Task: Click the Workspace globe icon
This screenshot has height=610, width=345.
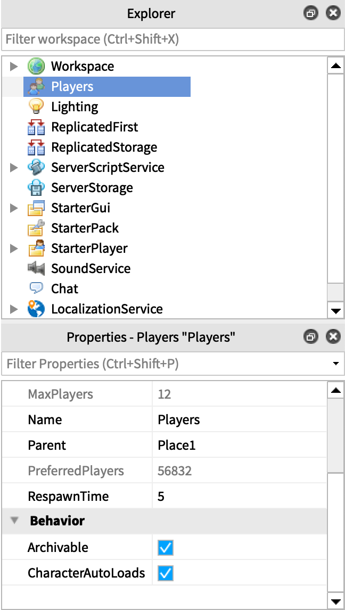Action: [x=36, y=67]
